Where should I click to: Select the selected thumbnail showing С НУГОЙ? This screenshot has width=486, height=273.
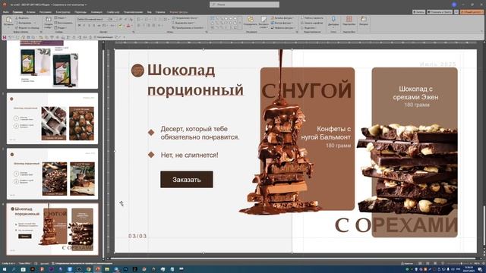pos(52,229)
